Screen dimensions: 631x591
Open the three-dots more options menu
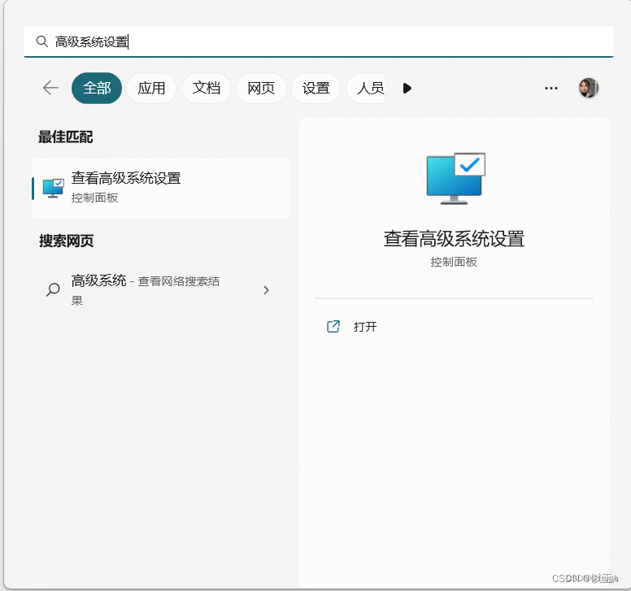551,88
